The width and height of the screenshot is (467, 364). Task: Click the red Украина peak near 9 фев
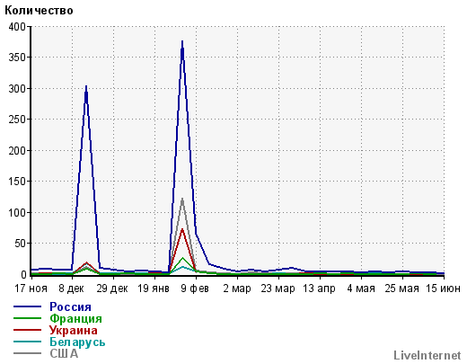coord(182,230)
